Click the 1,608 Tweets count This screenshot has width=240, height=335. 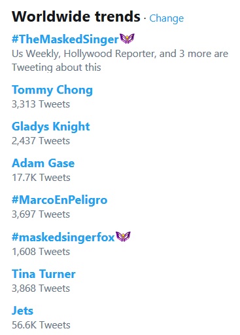tap(41, 252)
